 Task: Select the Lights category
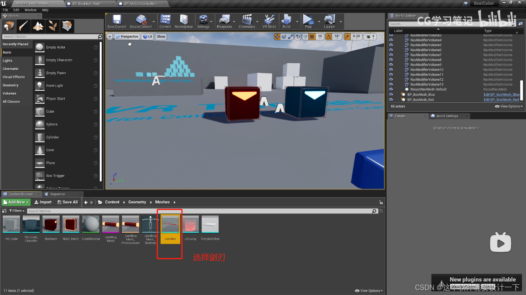[x=8, y=60]
